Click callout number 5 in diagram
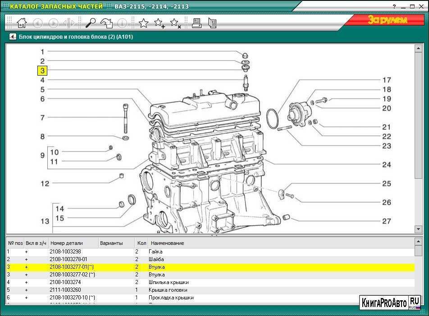 [x=42, y=90]
